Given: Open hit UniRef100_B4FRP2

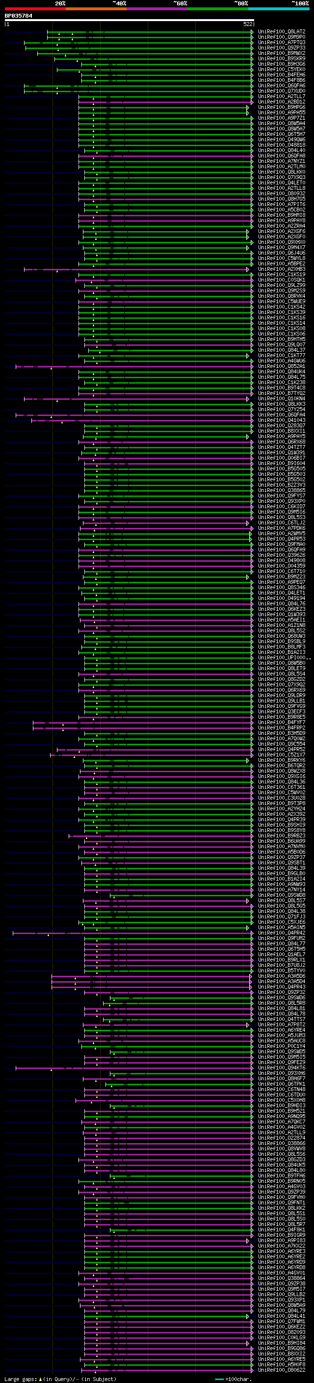Looking at the screenshot, I should tap(282, 728).
